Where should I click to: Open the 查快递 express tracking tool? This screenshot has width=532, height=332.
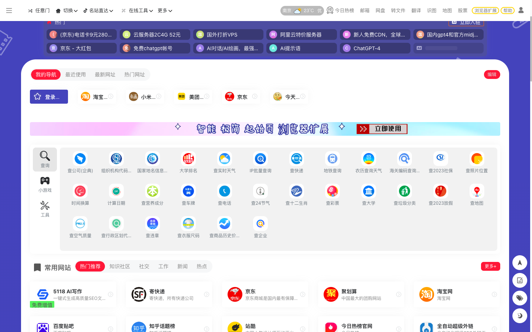296,162
